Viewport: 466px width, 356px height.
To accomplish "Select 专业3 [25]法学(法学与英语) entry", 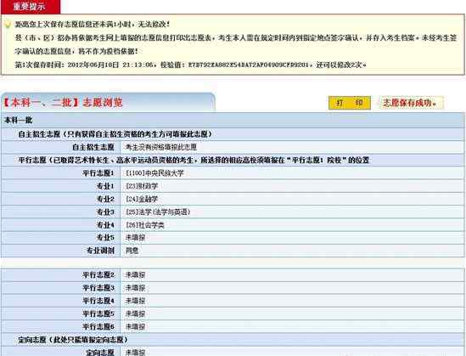I will tap(158, 212).
